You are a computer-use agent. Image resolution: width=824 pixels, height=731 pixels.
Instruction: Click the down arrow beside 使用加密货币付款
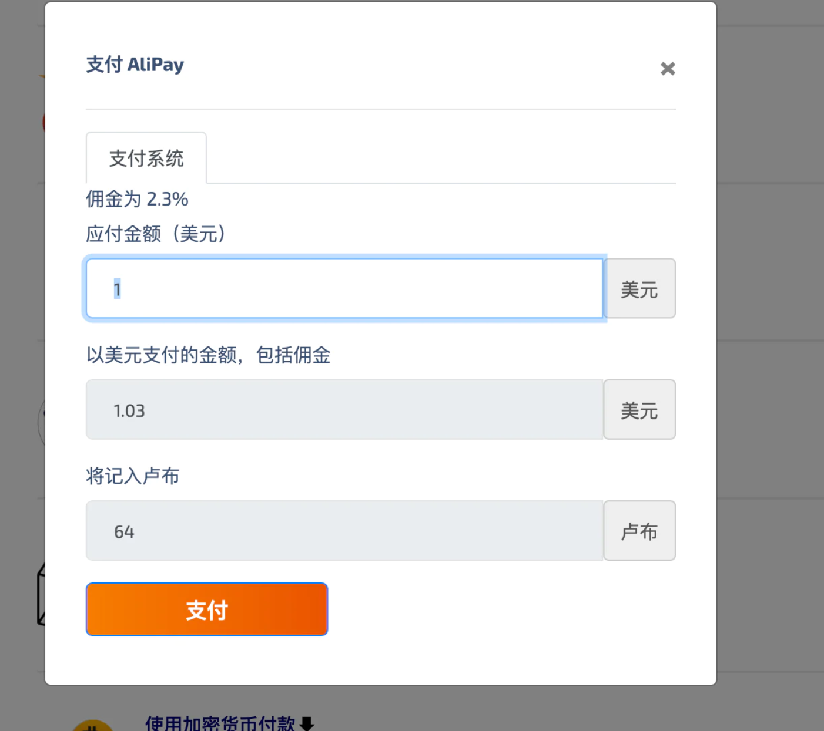pos(307,724)
